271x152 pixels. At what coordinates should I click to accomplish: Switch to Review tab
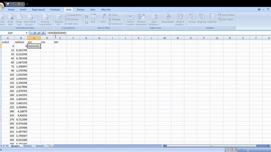pyautogui.click(x=80, y=10)
